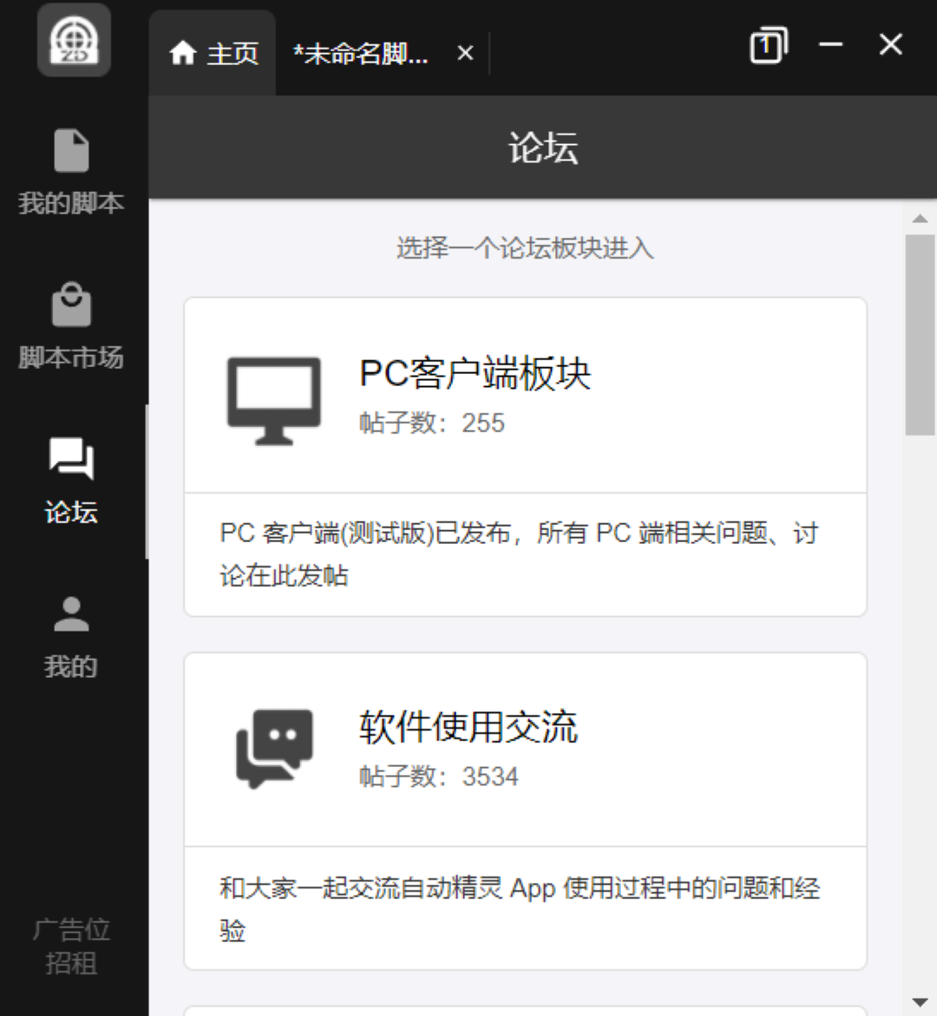This screenshot has height=1016, width=937.
Task: Click the monitor icon of PC客户端板块
Action: coord(275,399)
